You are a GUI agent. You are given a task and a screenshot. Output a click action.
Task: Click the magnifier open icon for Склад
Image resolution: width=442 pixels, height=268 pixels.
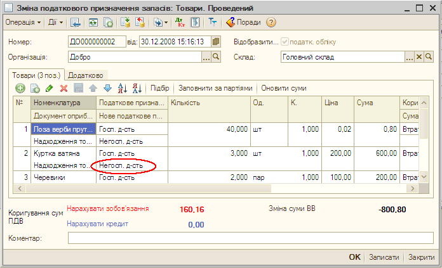point(429,57)
